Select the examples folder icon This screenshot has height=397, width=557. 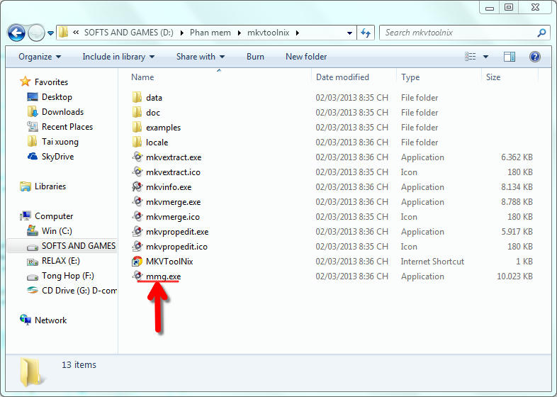click(137, 127)
